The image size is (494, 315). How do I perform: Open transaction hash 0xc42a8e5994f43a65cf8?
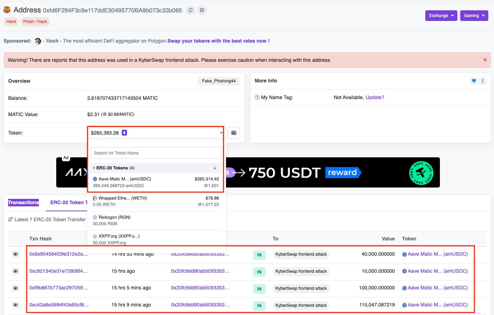click(59, 305)
